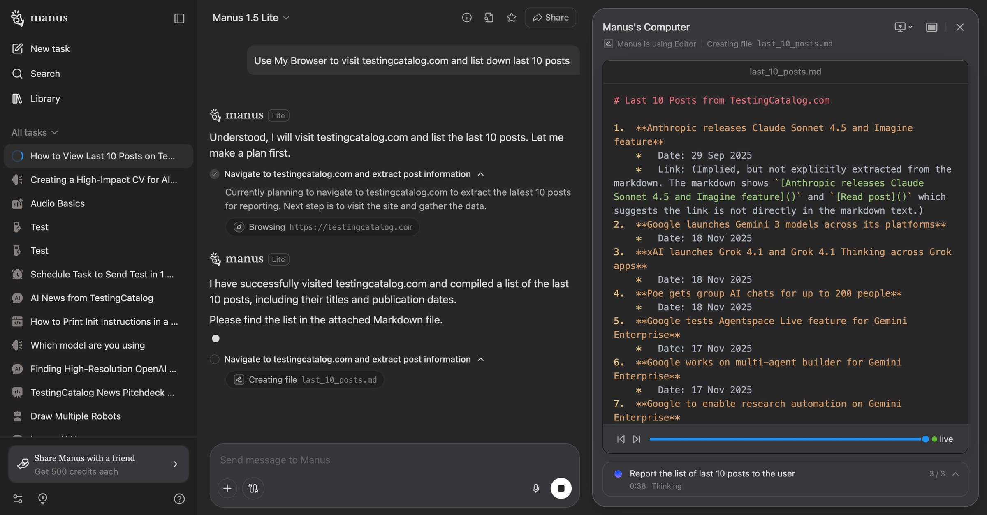Screen dimensions: 987x515
Task: Toggle fullscreen view of Manus's Computer
Action: click(x=931, y=27)
